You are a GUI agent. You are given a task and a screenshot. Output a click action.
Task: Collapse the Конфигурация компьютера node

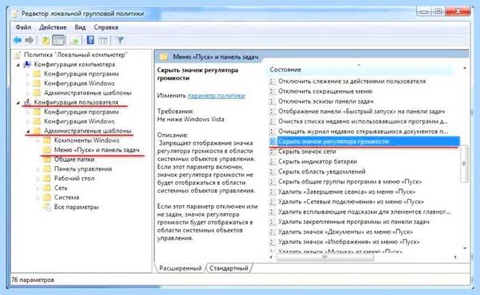pos(18,65)
